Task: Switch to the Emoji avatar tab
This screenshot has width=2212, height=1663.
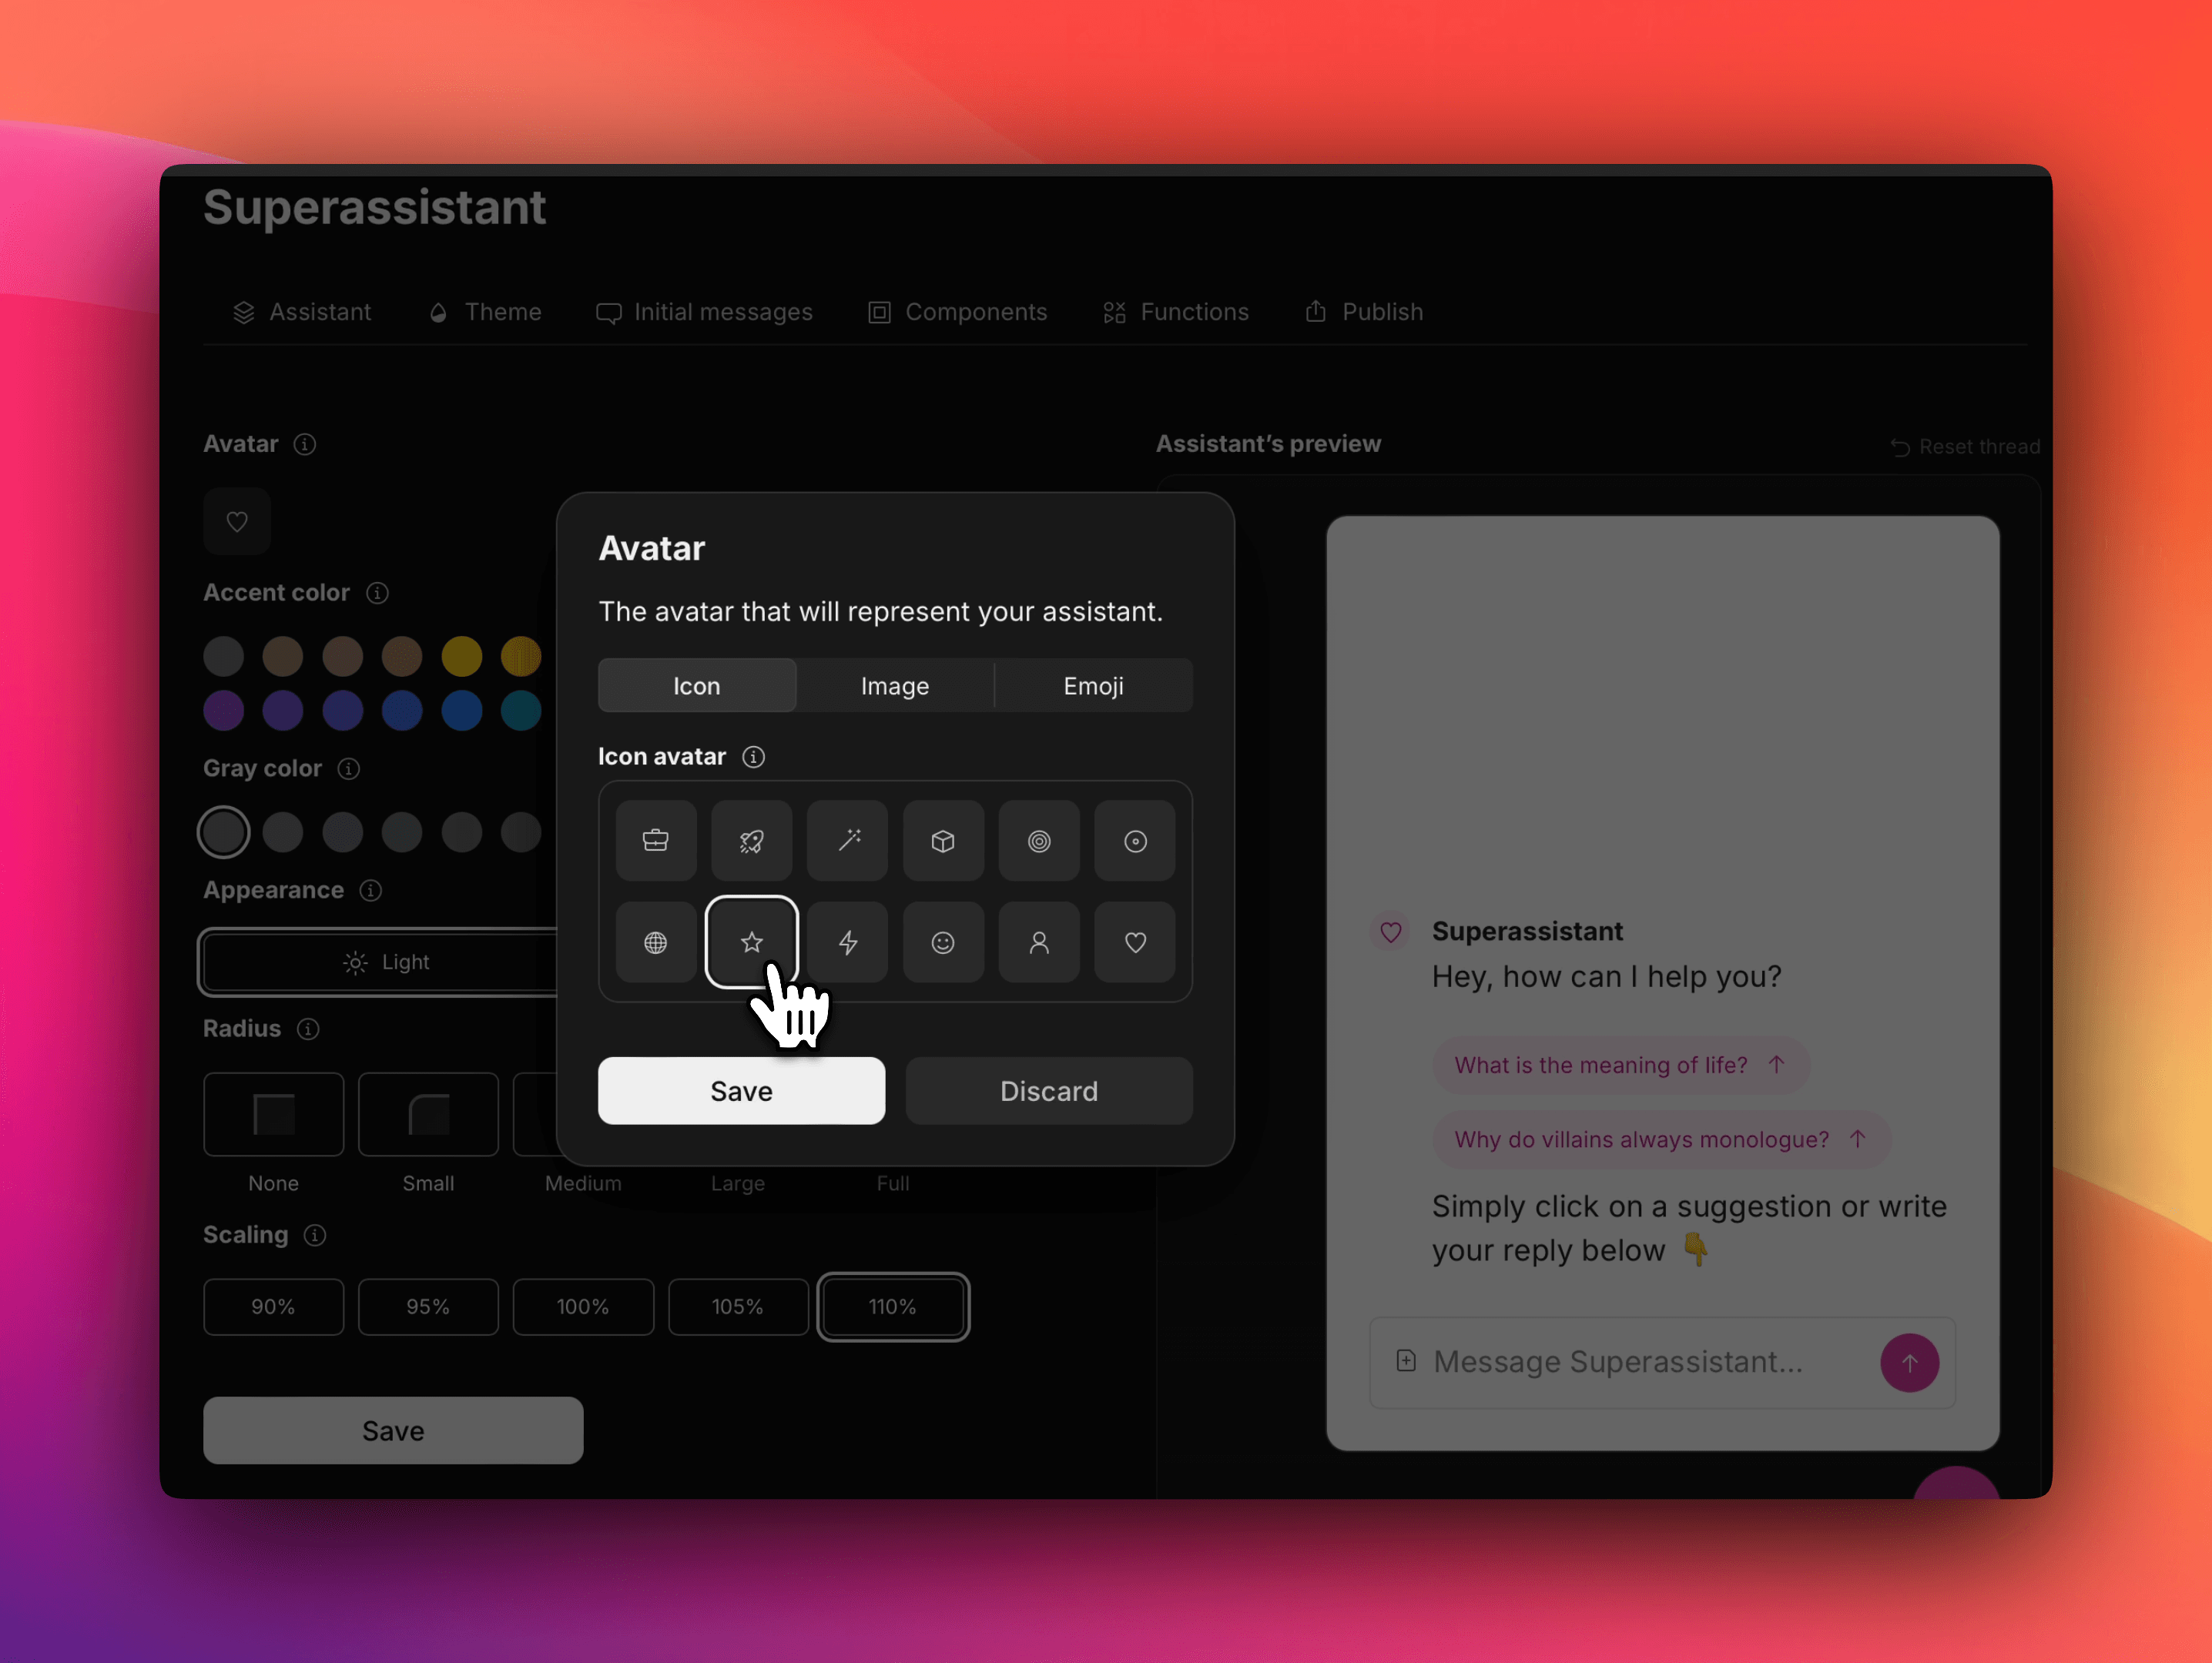Action: [x=1092, y=684]
